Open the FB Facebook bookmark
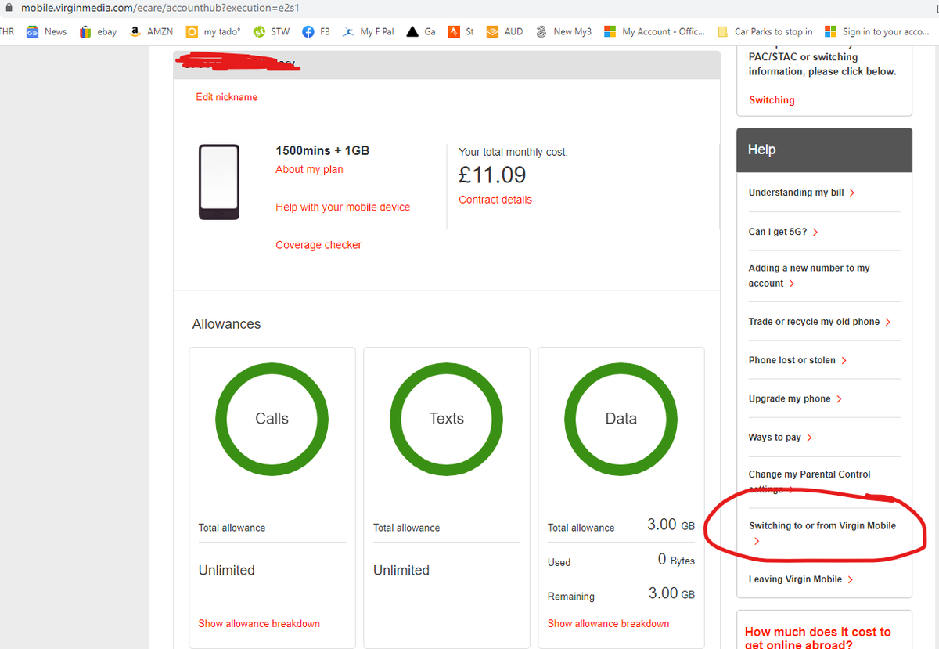939x649 pixels. coord(316,32)
